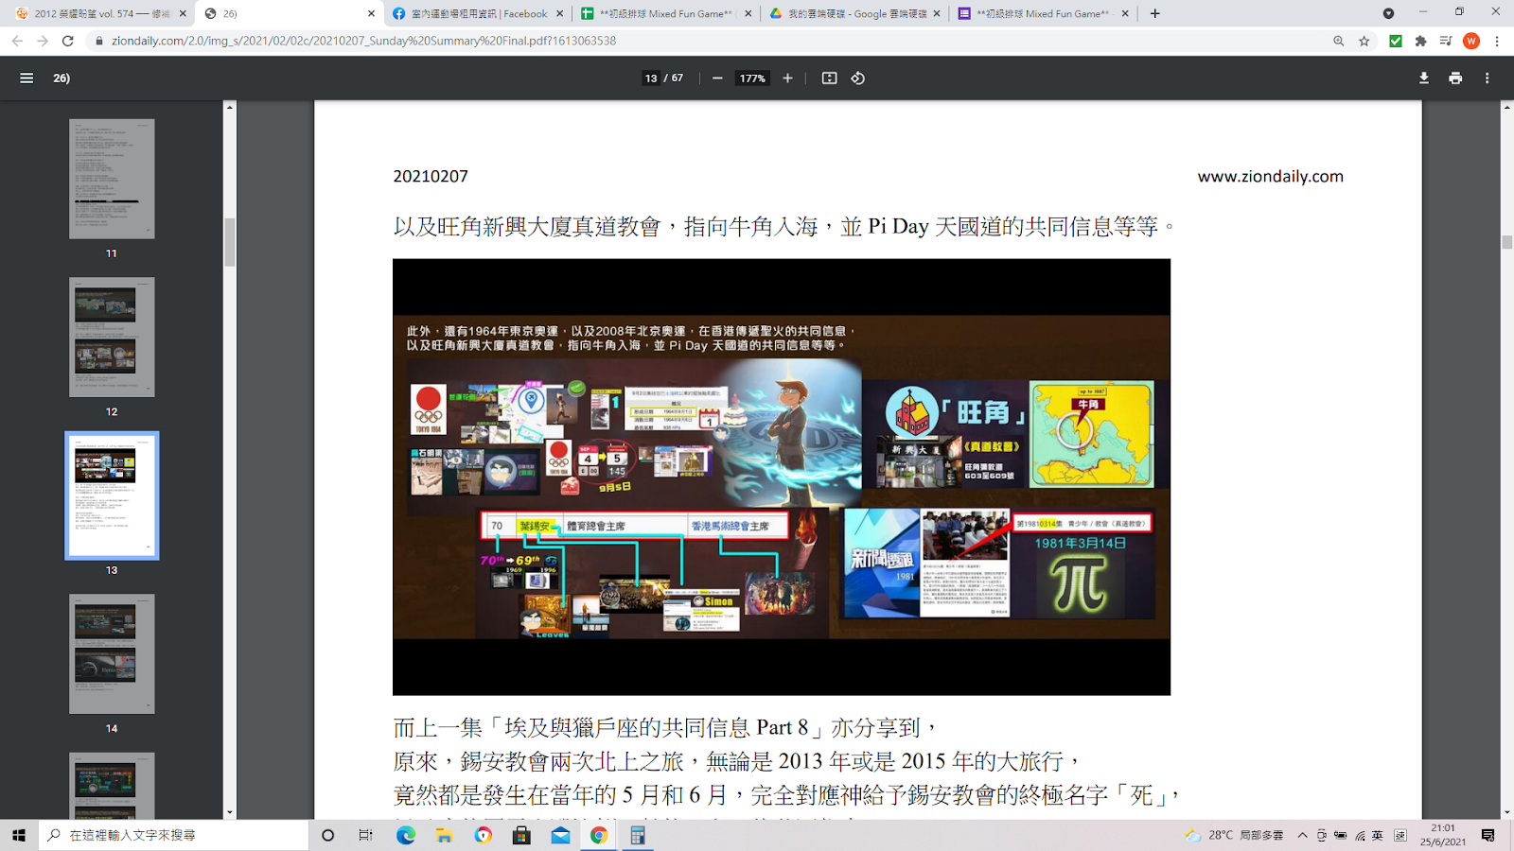The image size is (1514, 851).
Task: Click the thumbnail panel scrollbar handle
Action: pyautogui.click(x=229, y=243)
